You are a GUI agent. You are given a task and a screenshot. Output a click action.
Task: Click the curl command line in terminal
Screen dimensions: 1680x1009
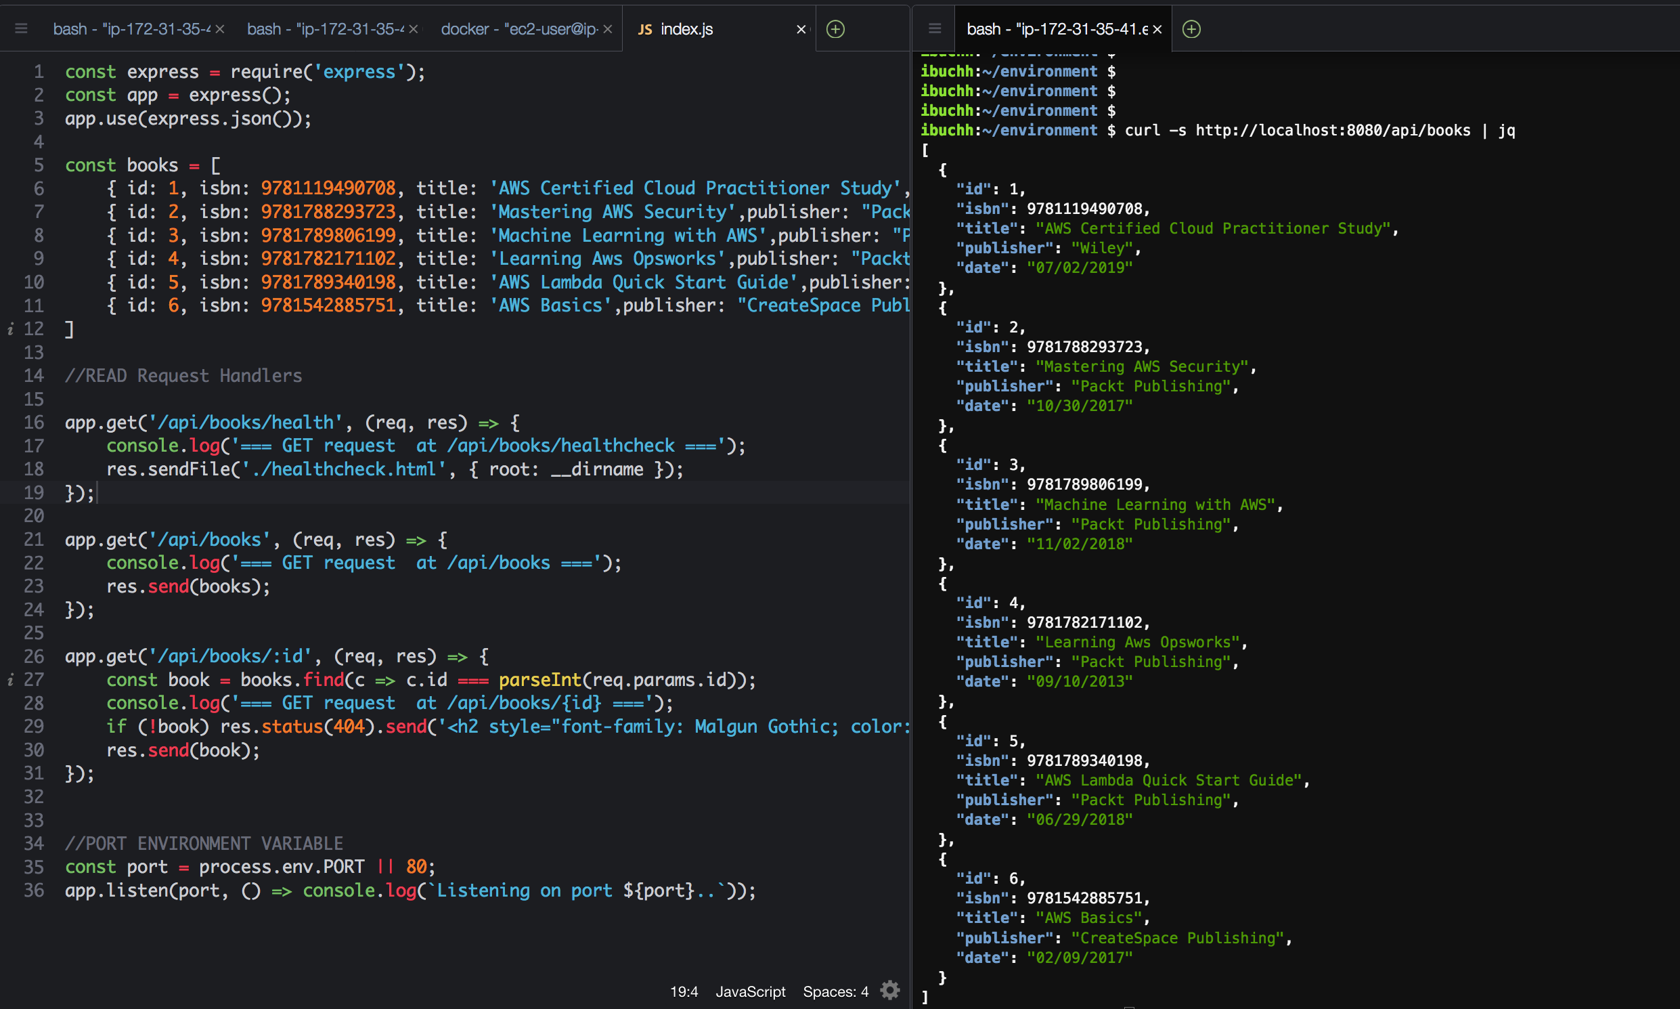[1319, 131]
